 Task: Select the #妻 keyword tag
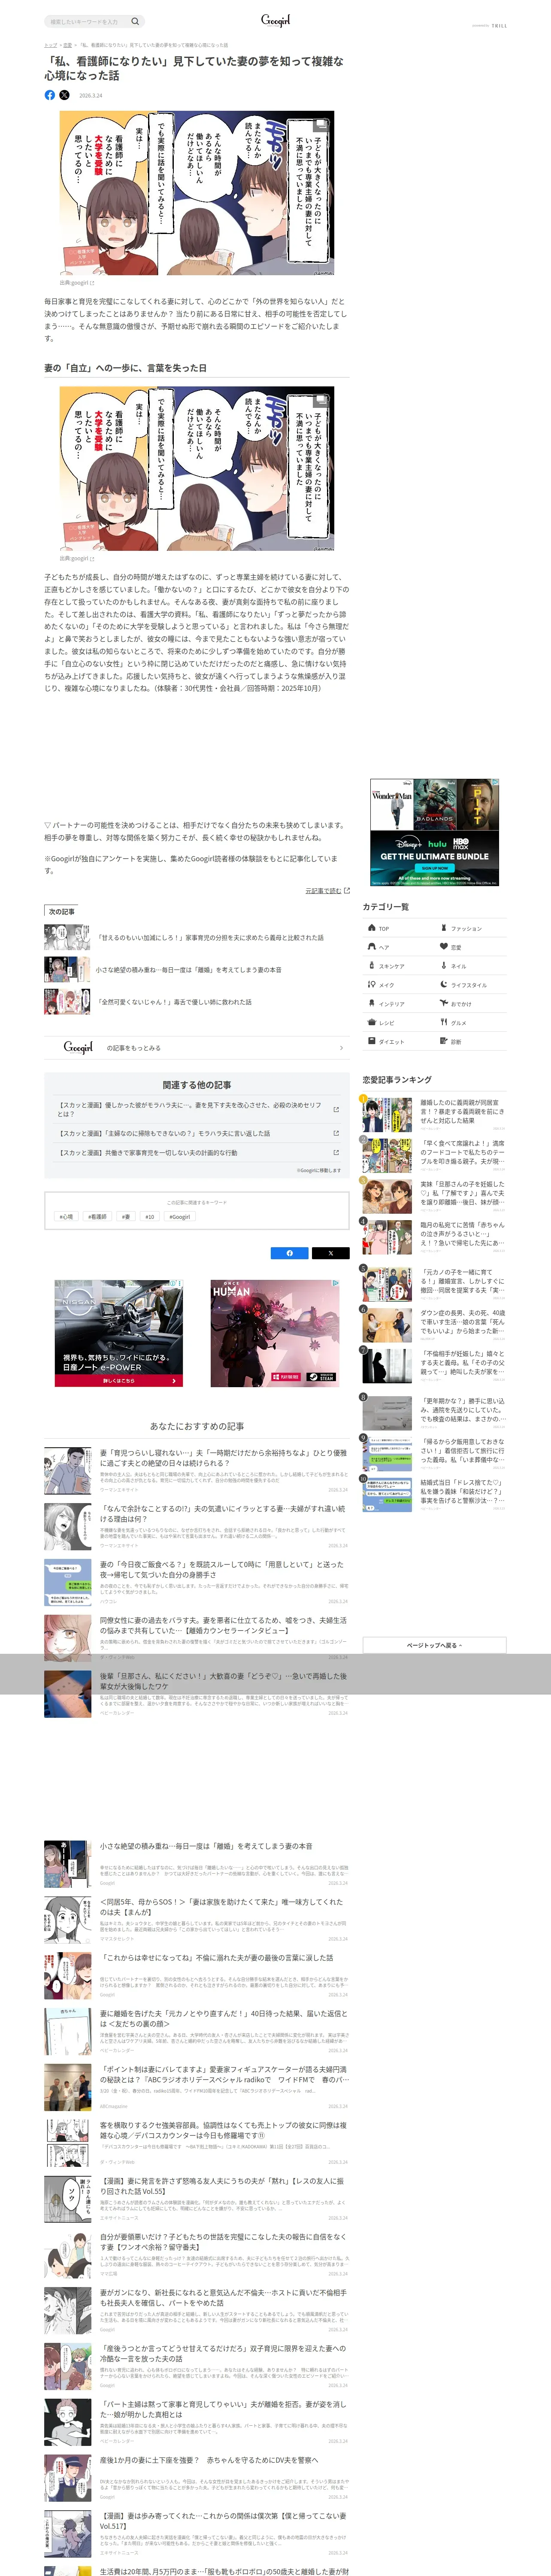126,1217
